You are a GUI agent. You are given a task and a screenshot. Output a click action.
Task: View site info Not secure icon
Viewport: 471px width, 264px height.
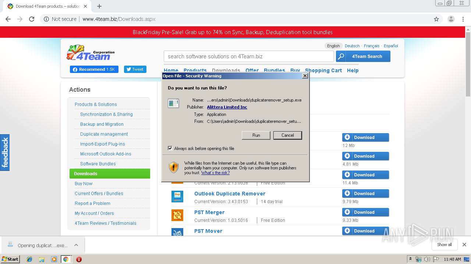pos(46,19)
